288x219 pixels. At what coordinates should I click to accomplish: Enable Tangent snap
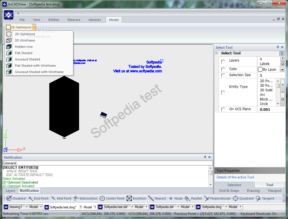click(265, 198)
